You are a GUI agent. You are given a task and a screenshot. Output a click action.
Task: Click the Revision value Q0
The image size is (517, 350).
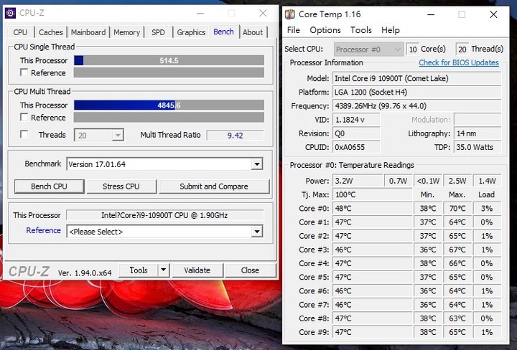356,133
